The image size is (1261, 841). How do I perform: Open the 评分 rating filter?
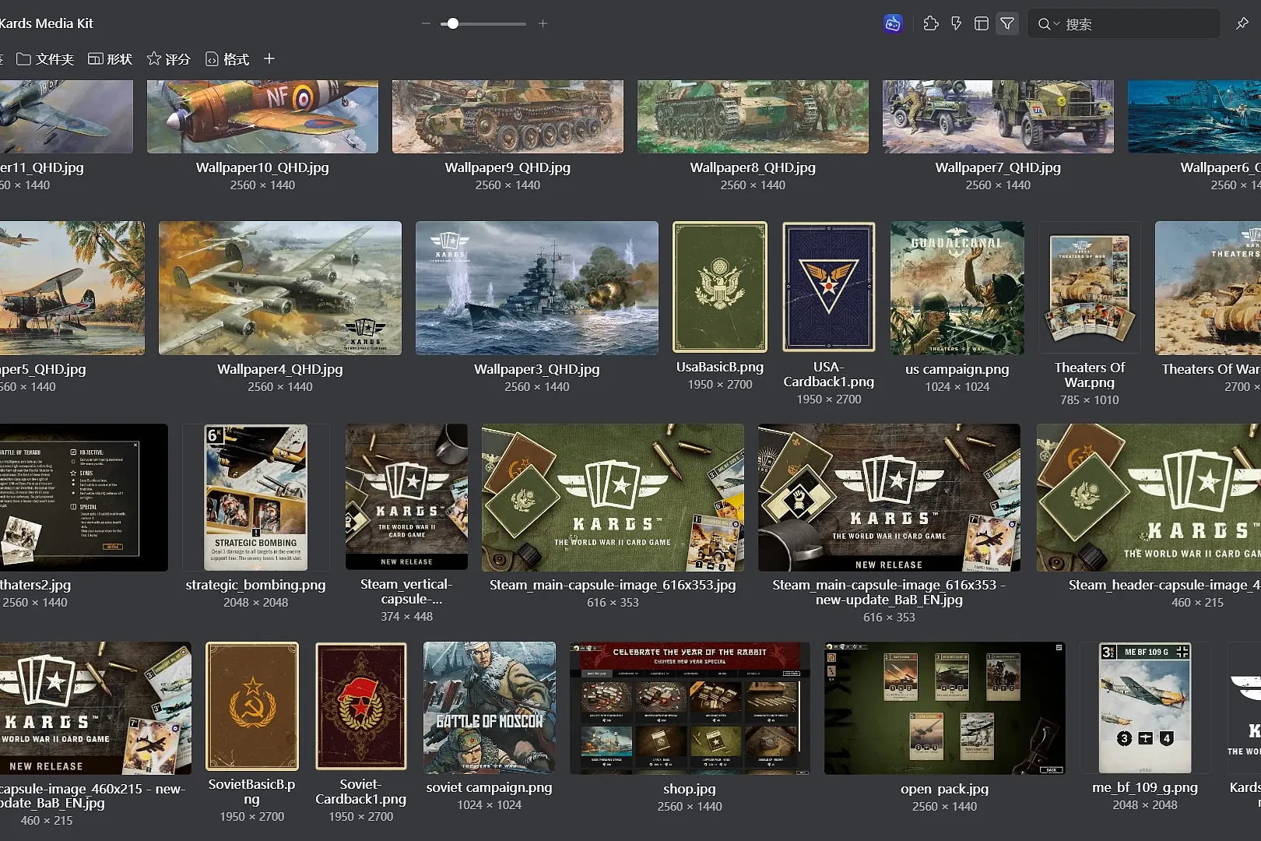pos(169,59)
